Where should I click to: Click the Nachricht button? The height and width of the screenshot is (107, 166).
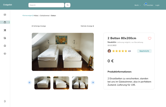tap(144, 51)
